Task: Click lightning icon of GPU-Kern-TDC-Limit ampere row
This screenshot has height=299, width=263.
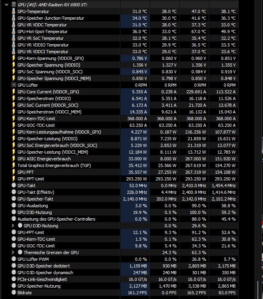Action: tap(13, 119)
